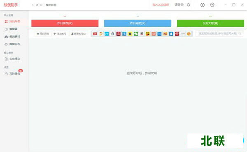Expand more platforms via the ellipsis icon
Viewport: 247px width, 152px height.
tap(183, 34)
